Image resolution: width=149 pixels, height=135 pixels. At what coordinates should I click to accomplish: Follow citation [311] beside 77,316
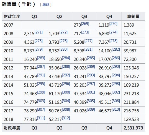pyautogui.click(x=41, y=118)
